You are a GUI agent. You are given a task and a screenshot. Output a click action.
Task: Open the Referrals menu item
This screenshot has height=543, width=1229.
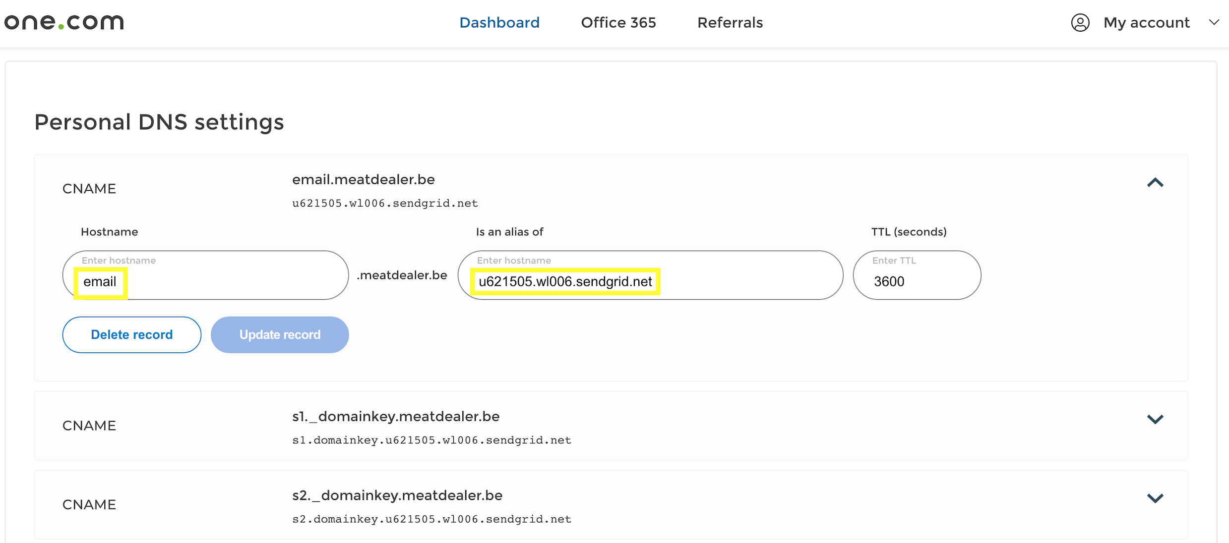click(x=730, y=22)
